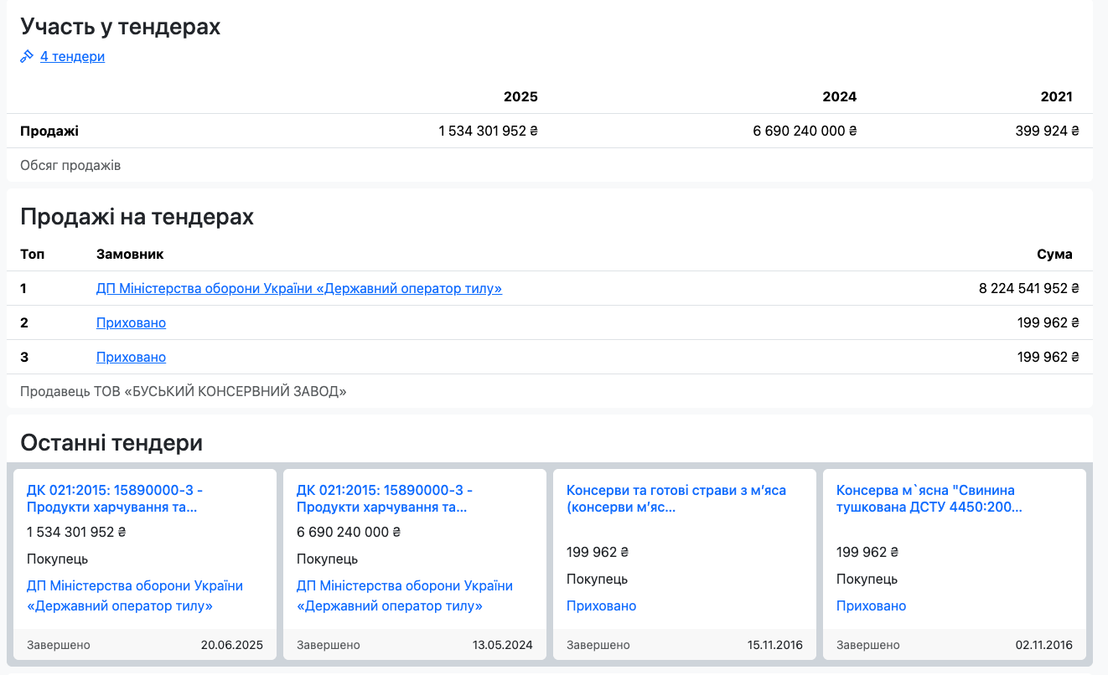
Task: Open tender card titled with 1 534 301 952 ₴
Action: [115, 499]
